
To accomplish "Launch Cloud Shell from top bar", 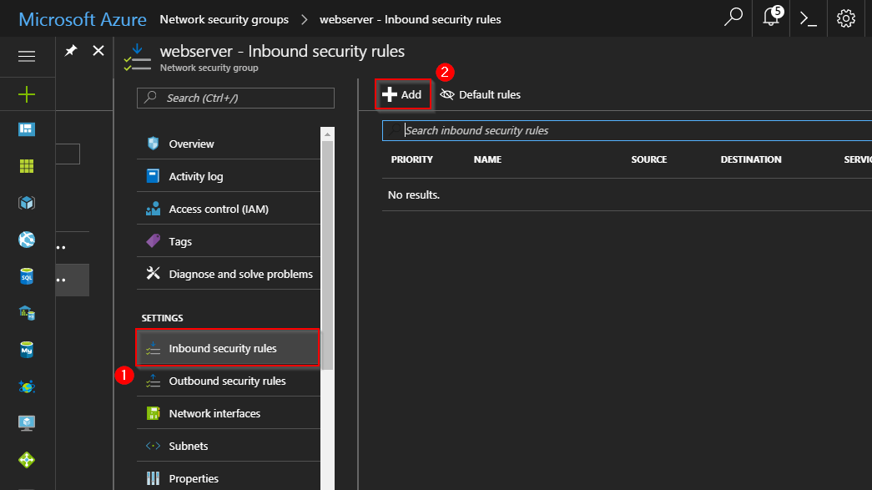I will 808,18.
